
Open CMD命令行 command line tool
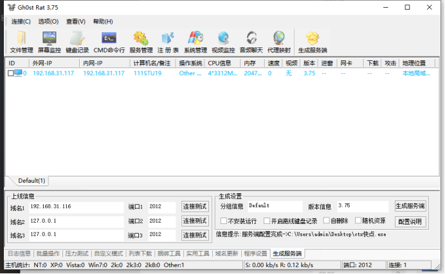[x=109, y=42]
